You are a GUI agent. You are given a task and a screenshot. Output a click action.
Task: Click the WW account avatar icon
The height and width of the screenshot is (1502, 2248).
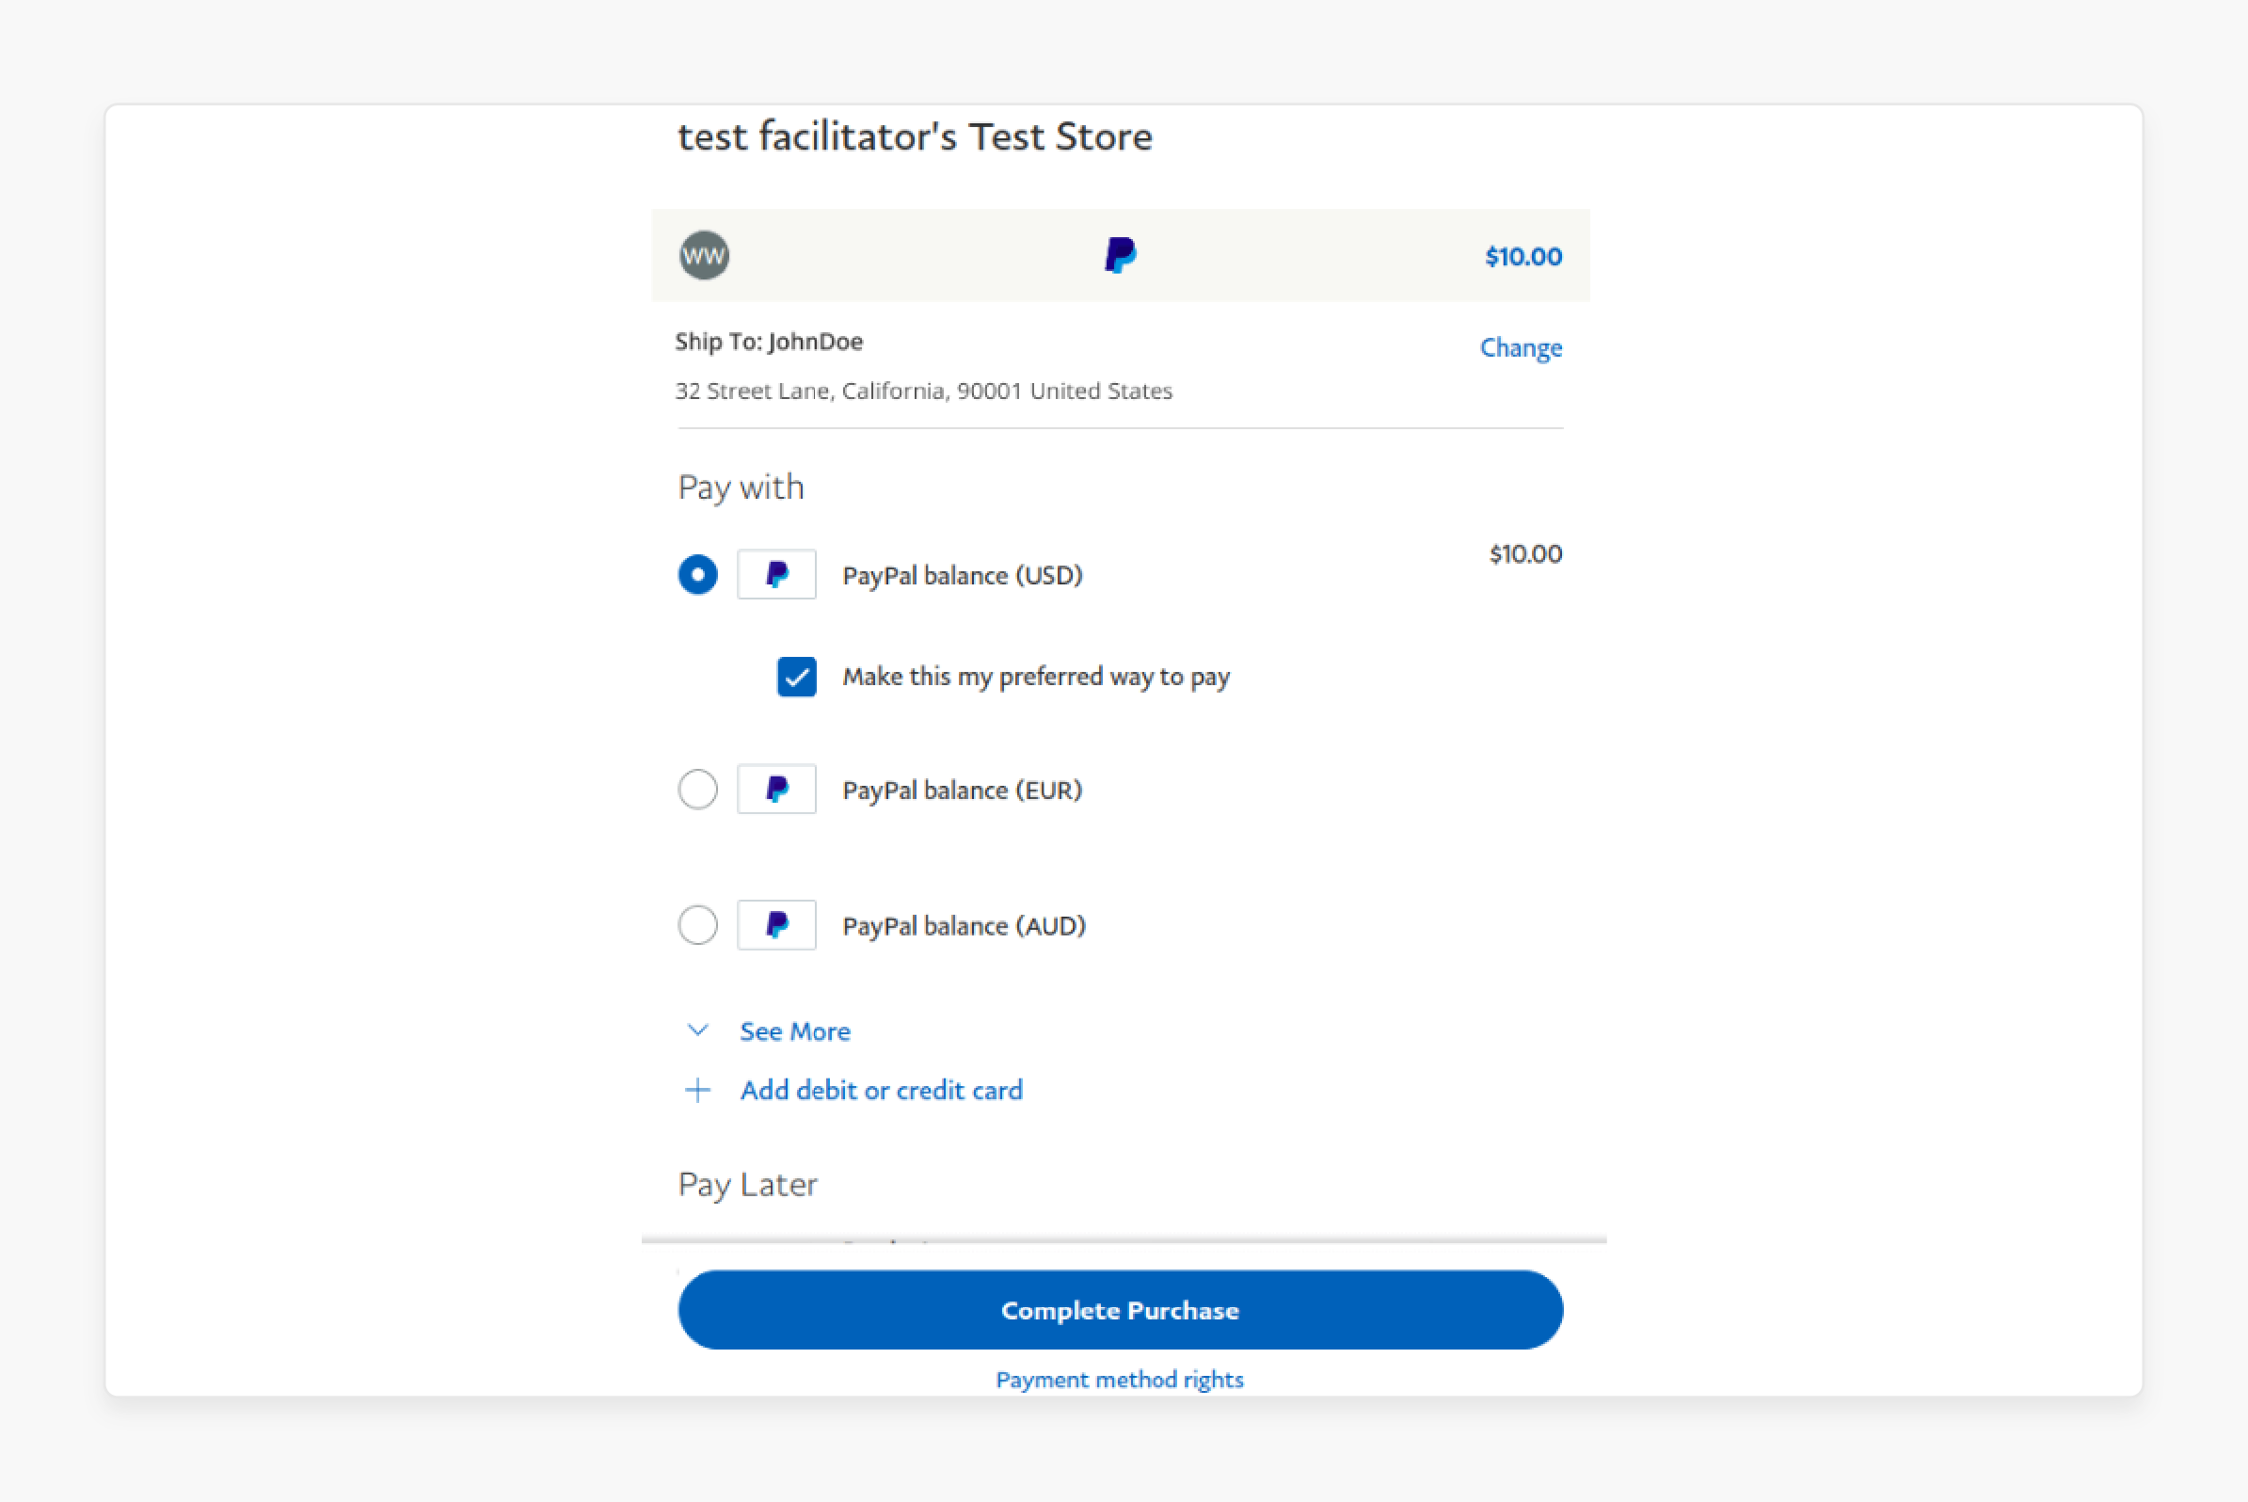tap(704, 256)
